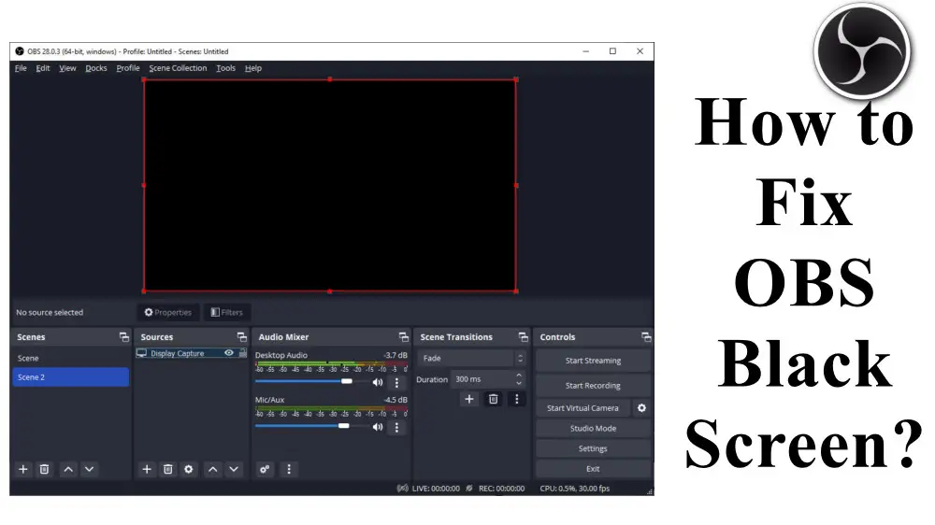The height and width of the screenshot is (525, 935).
Task: Open Settings from Controls panel
Action: (594, 448)
